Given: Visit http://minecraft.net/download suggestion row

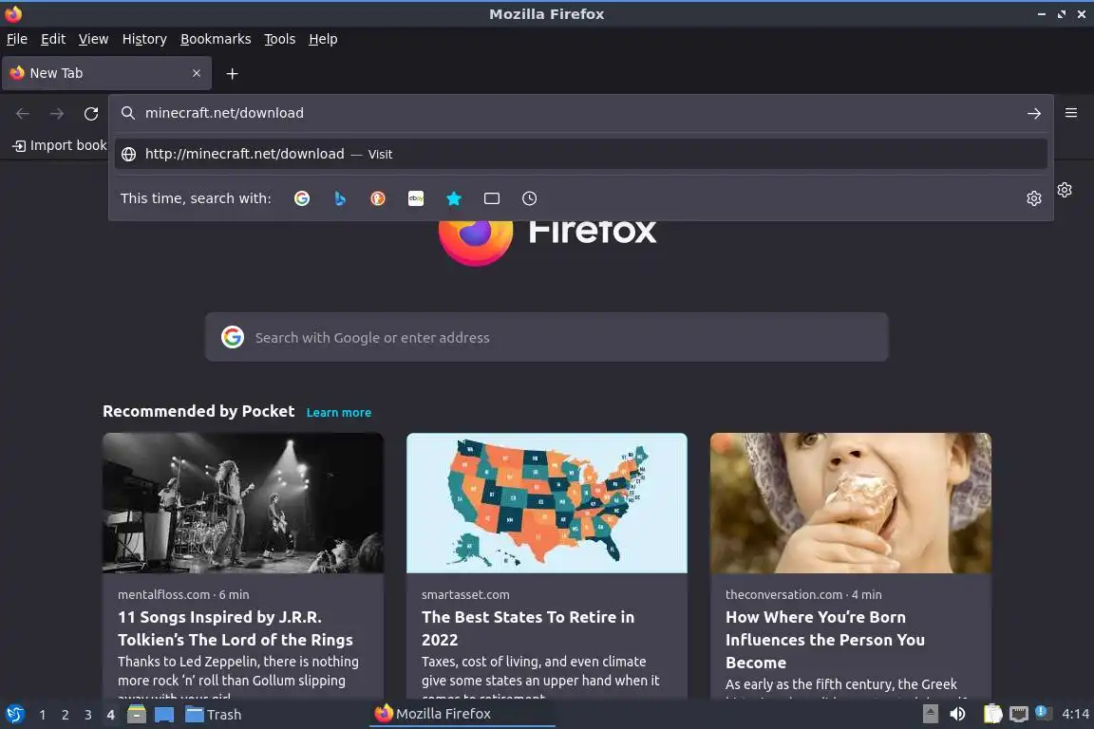Looking at the screenshot, I should point(580,154).
